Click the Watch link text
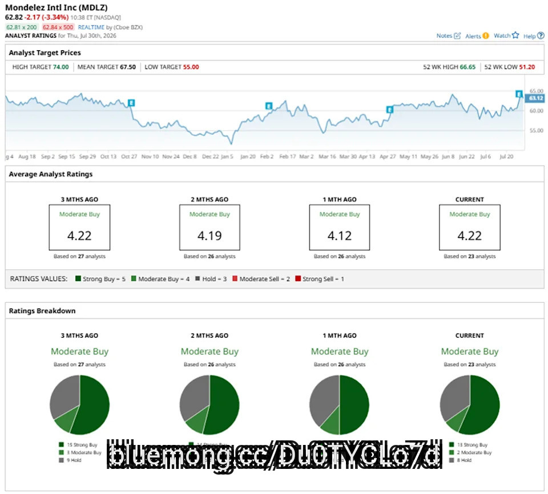Image resolution: width=548 pixels, height=494 pixels. 502,35
